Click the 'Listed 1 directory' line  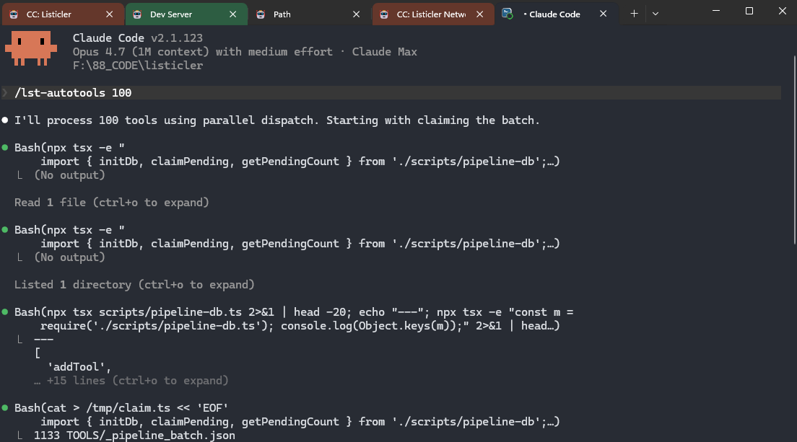click(x=134, y=285)
